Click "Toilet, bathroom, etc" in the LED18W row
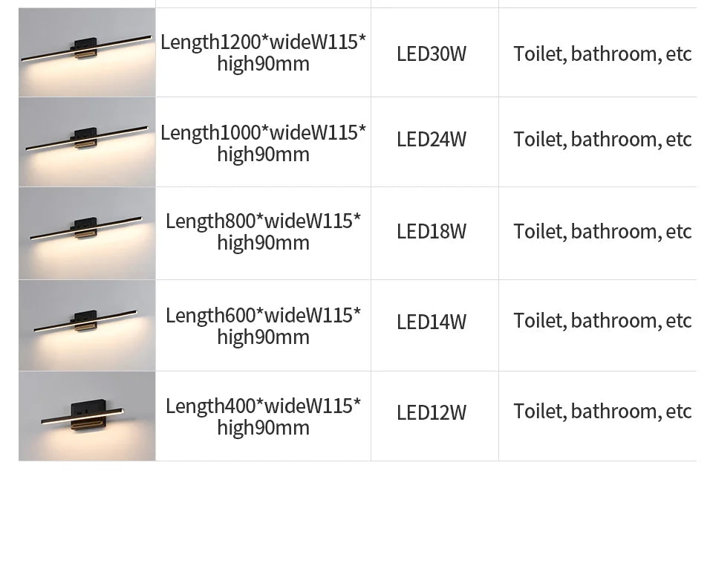Image resolution: width=713 pixels, height=578 pixels. 602,232
